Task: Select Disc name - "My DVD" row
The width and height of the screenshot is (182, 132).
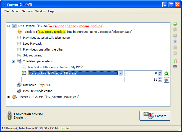Action: 37,85
